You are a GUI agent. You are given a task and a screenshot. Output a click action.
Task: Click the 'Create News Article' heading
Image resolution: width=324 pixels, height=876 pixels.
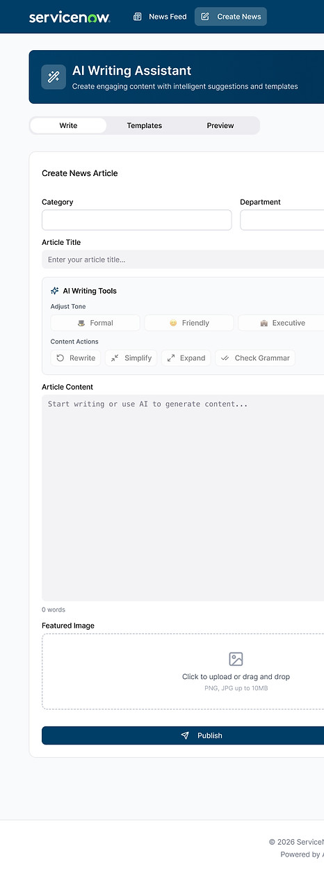(80, 173)
